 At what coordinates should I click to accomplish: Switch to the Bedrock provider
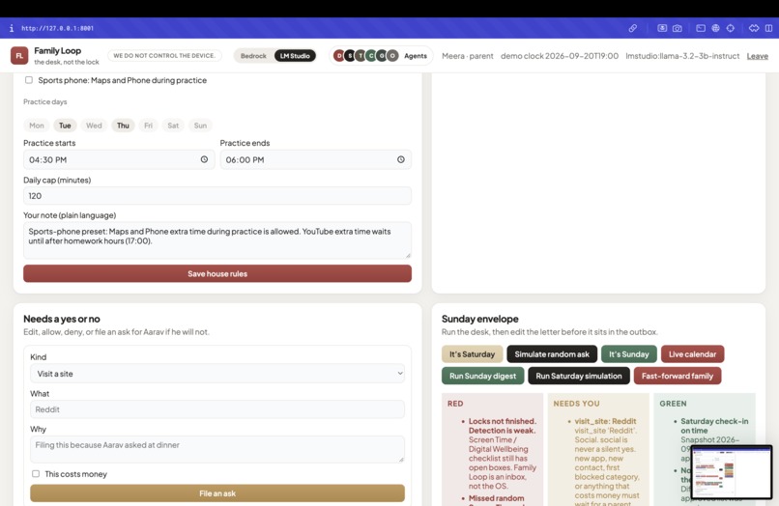click(253, 56)
